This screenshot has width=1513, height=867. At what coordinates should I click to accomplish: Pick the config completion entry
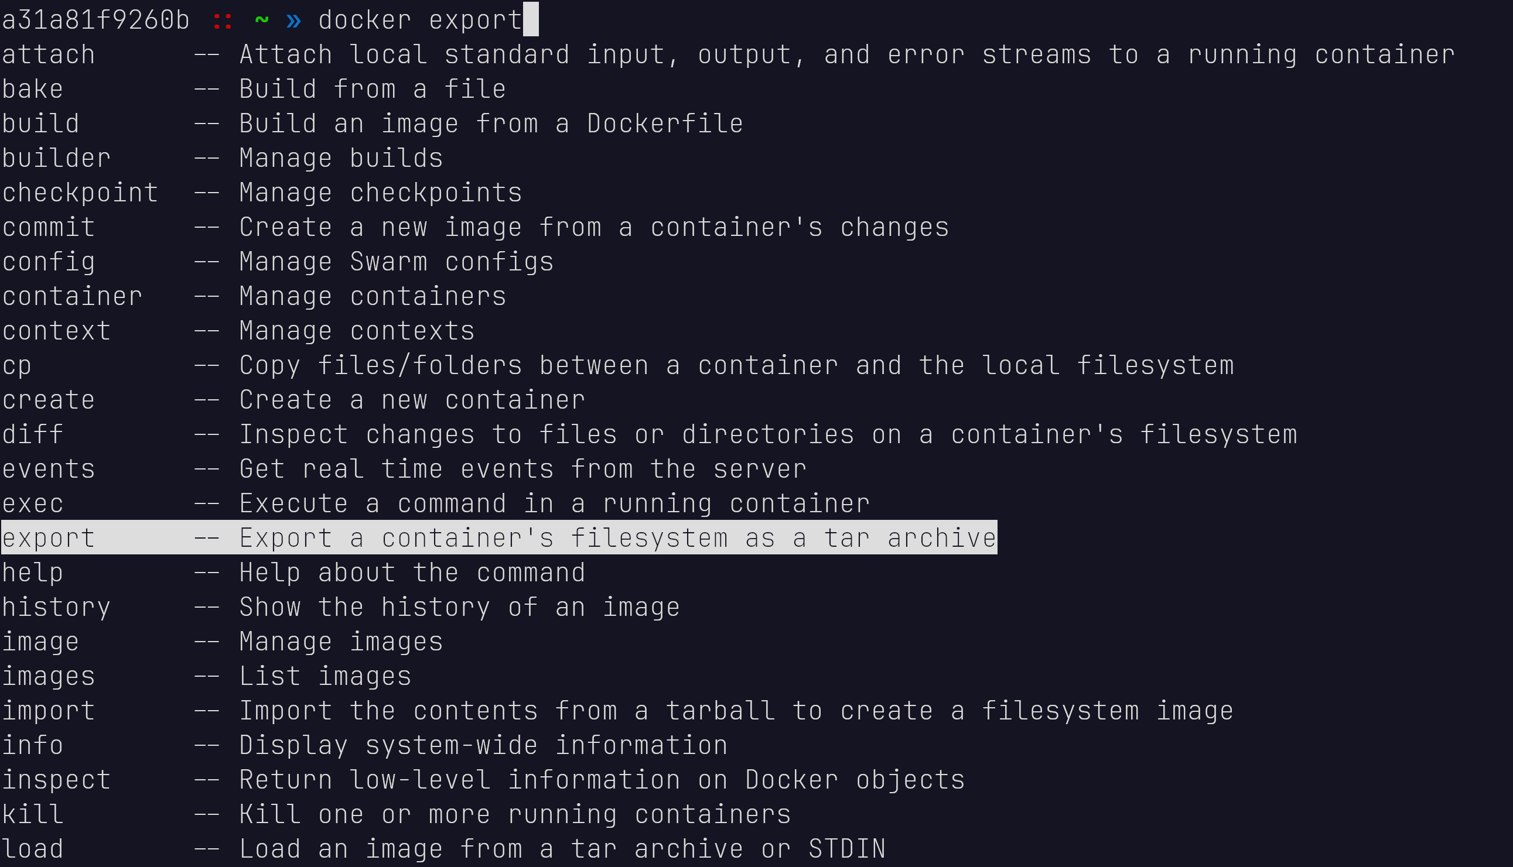[x=49, y=262]
